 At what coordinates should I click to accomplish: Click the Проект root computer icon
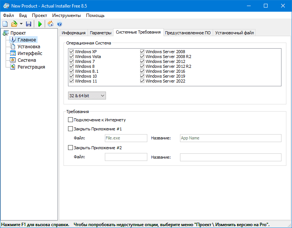[6, 33]
